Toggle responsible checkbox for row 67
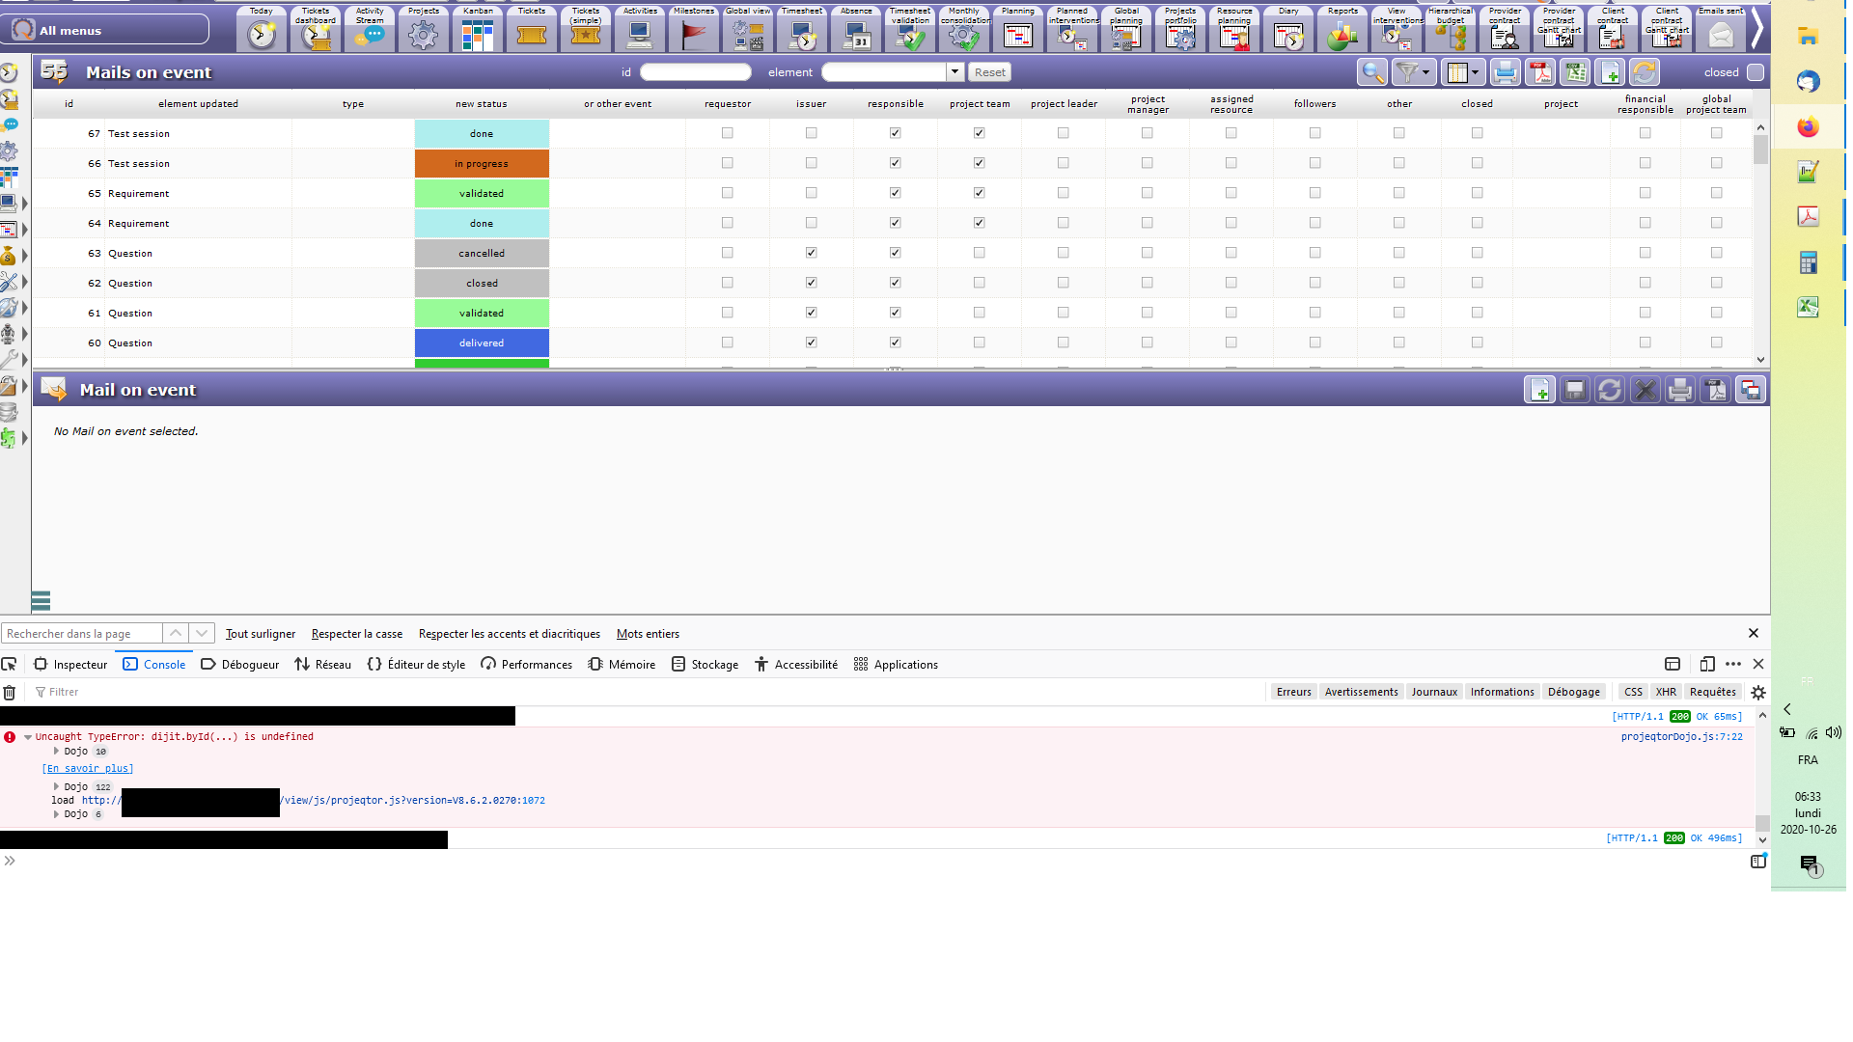The width and height of the screenshot is (1853, 1042). 895,133
